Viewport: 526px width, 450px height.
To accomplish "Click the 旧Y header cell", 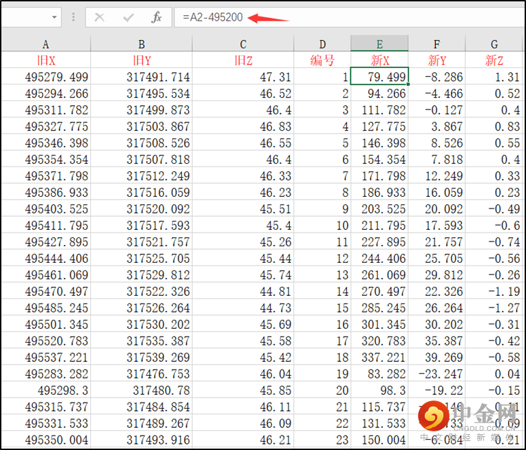I will 141,61.
